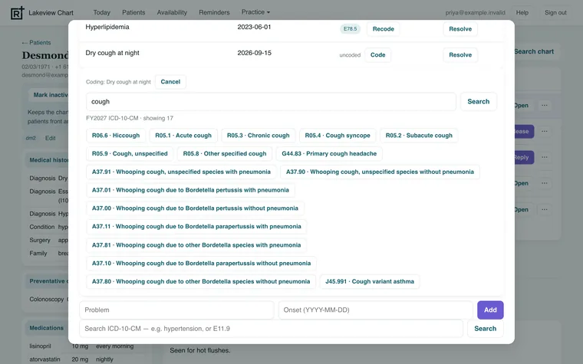The height and width of the screenshot is (364, 583).
Task: Follow the back-to-Patients link
Action: 36,42
